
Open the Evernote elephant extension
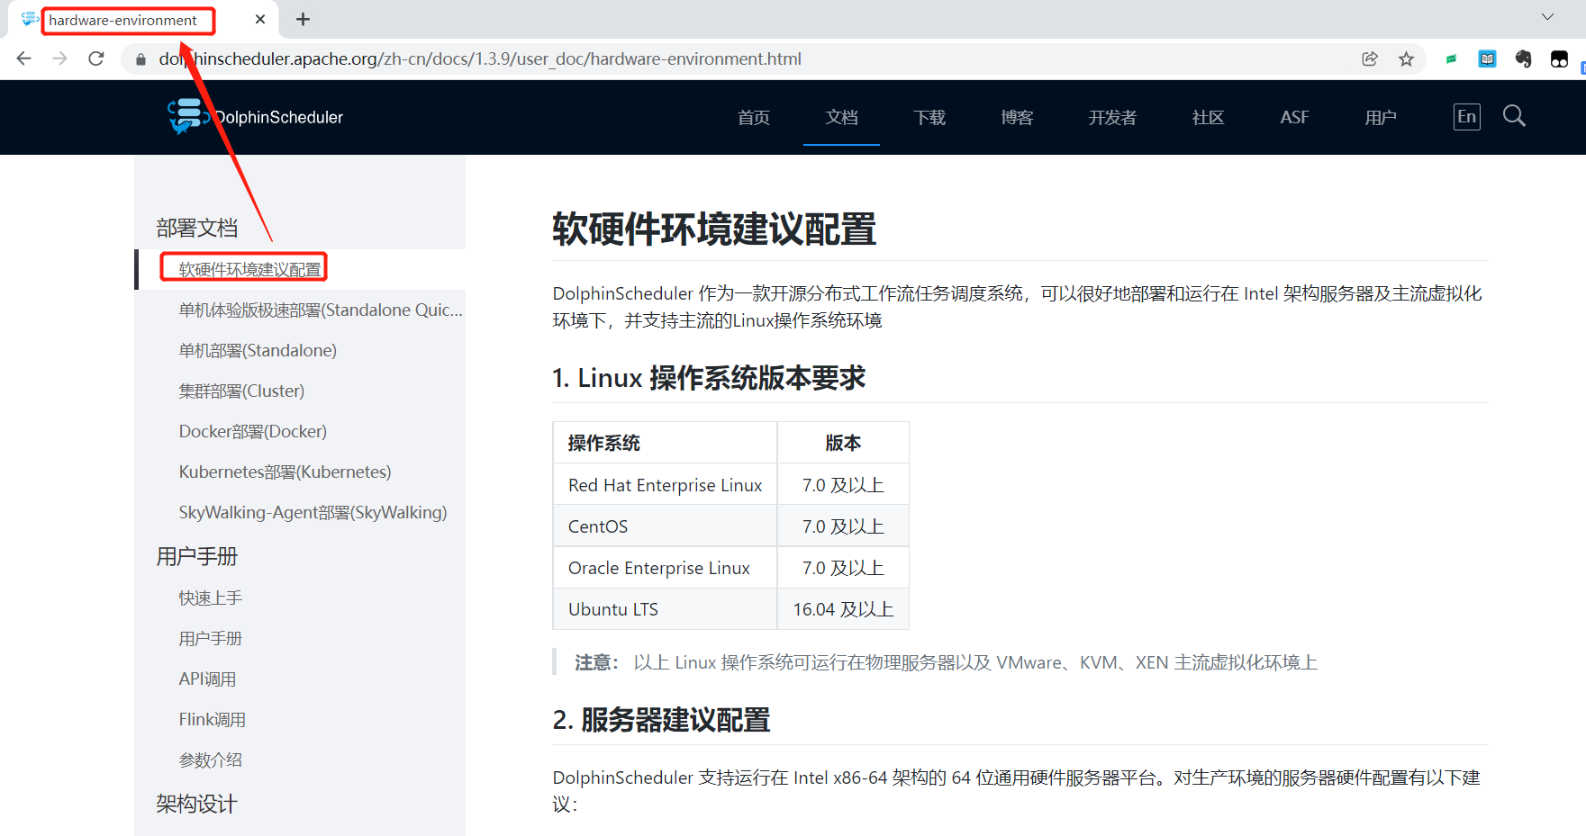1523,59
